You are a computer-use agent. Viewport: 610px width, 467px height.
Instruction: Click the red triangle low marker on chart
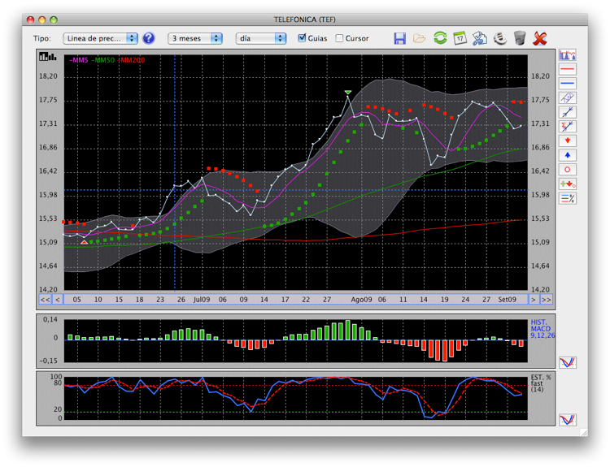point(85,242)
